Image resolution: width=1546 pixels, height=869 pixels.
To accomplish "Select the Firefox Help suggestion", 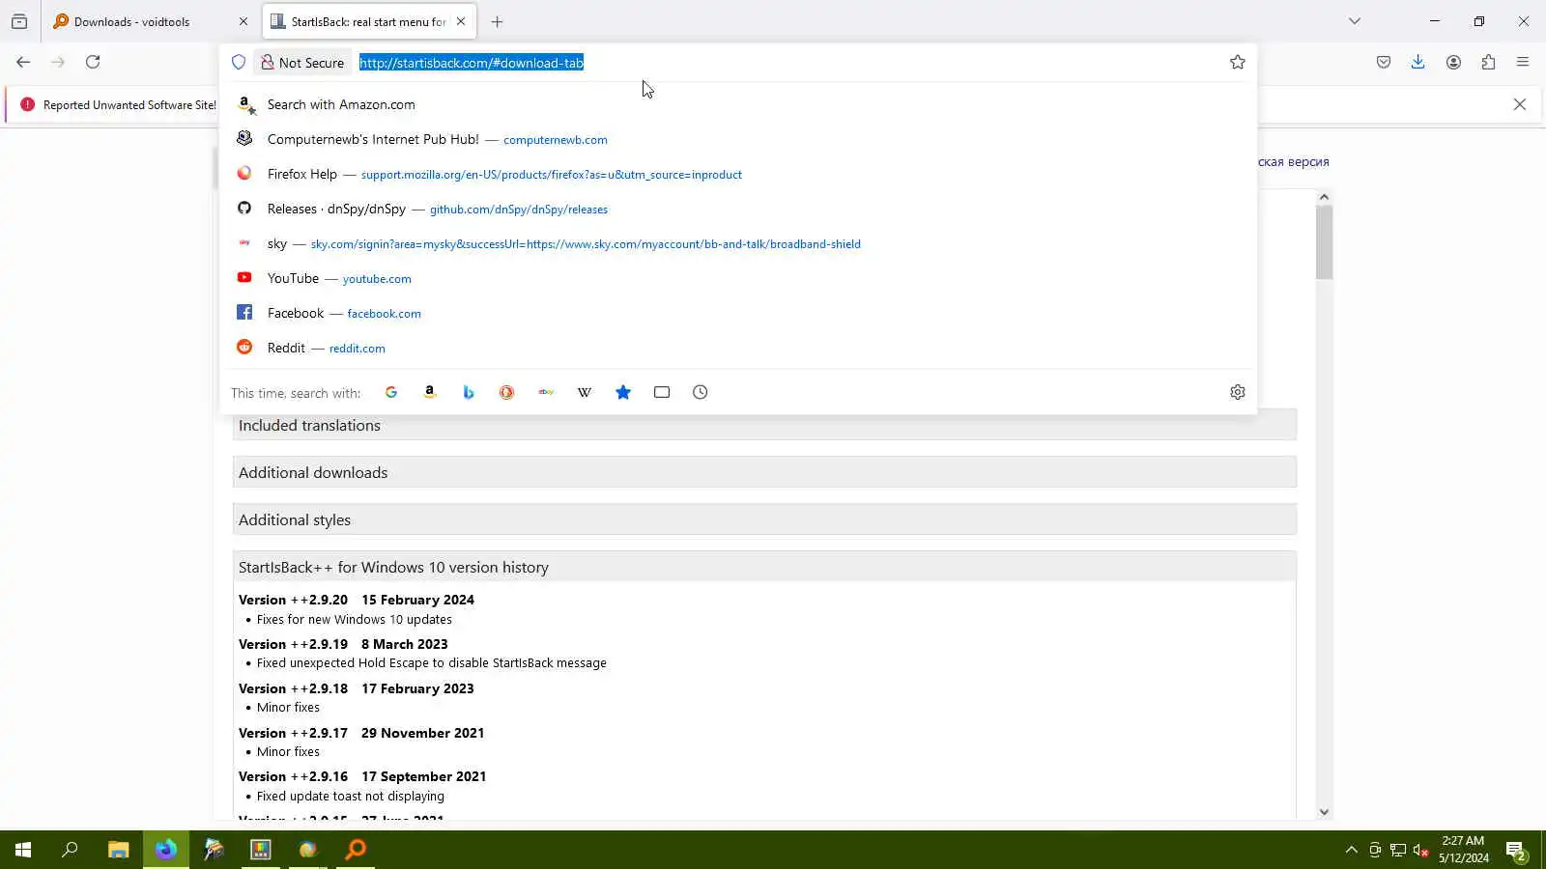I will (738, 174).
